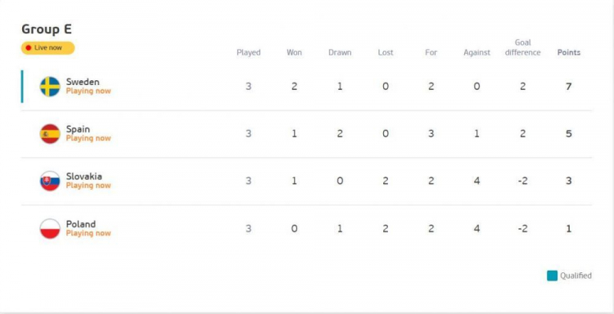Image resolution: width=614 pixels, height=314 pixels.
Task: Click the Slovakia flag icon
Action: pos(50,181)
